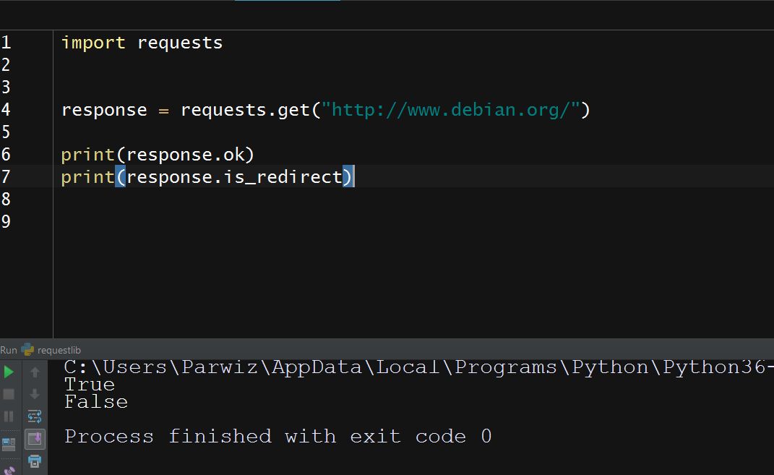Screen dimensions: 774x475
Task: Place the cursor in the debian.org URL string
Action: [x=450, y=110]
